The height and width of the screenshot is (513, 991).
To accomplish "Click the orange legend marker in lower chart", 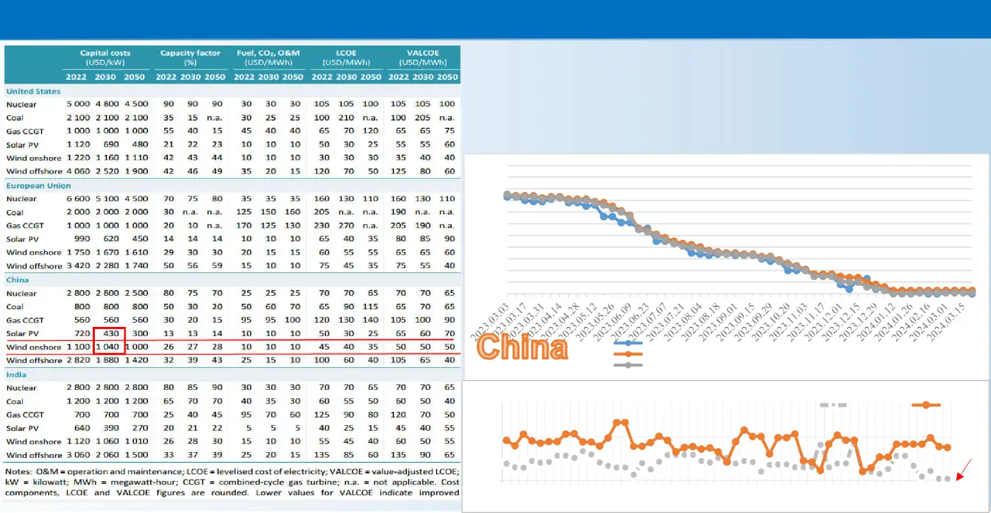I will [926, 405].
